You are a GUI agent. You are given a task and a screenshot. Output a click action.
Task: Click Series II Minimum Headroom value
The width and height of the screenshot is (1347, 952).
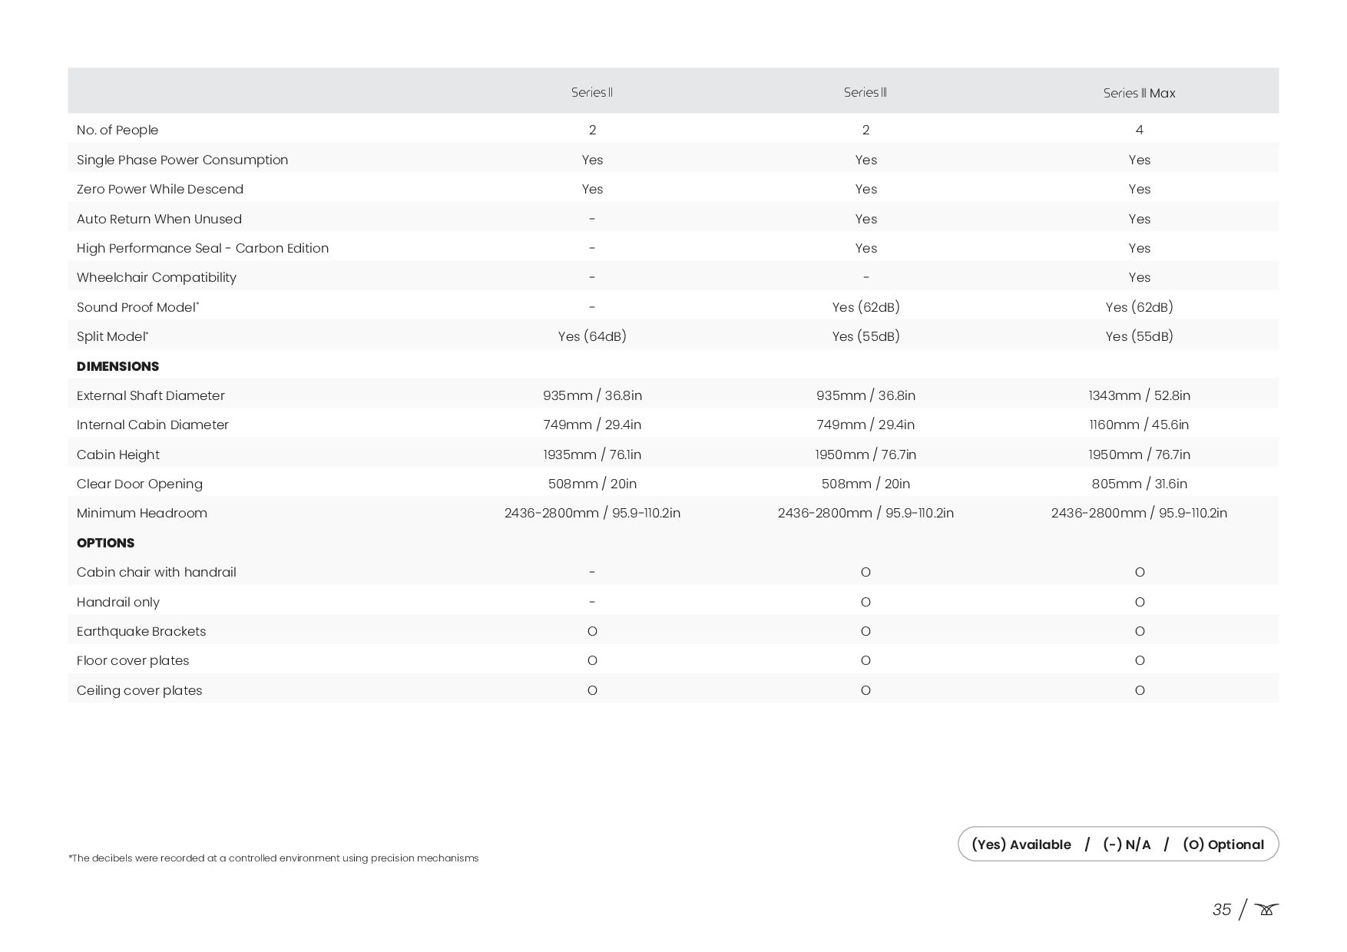tap(592, 513)
